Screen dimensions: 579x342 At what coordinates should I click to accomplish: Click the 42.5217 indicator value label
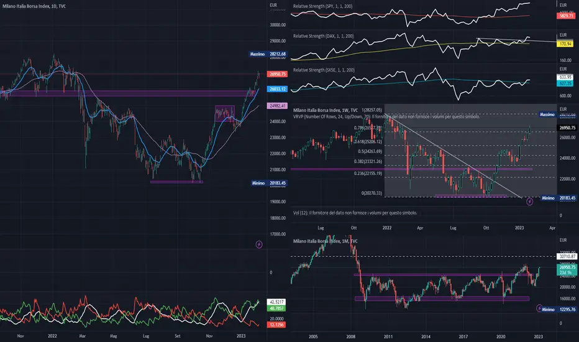tap(276, 302)
